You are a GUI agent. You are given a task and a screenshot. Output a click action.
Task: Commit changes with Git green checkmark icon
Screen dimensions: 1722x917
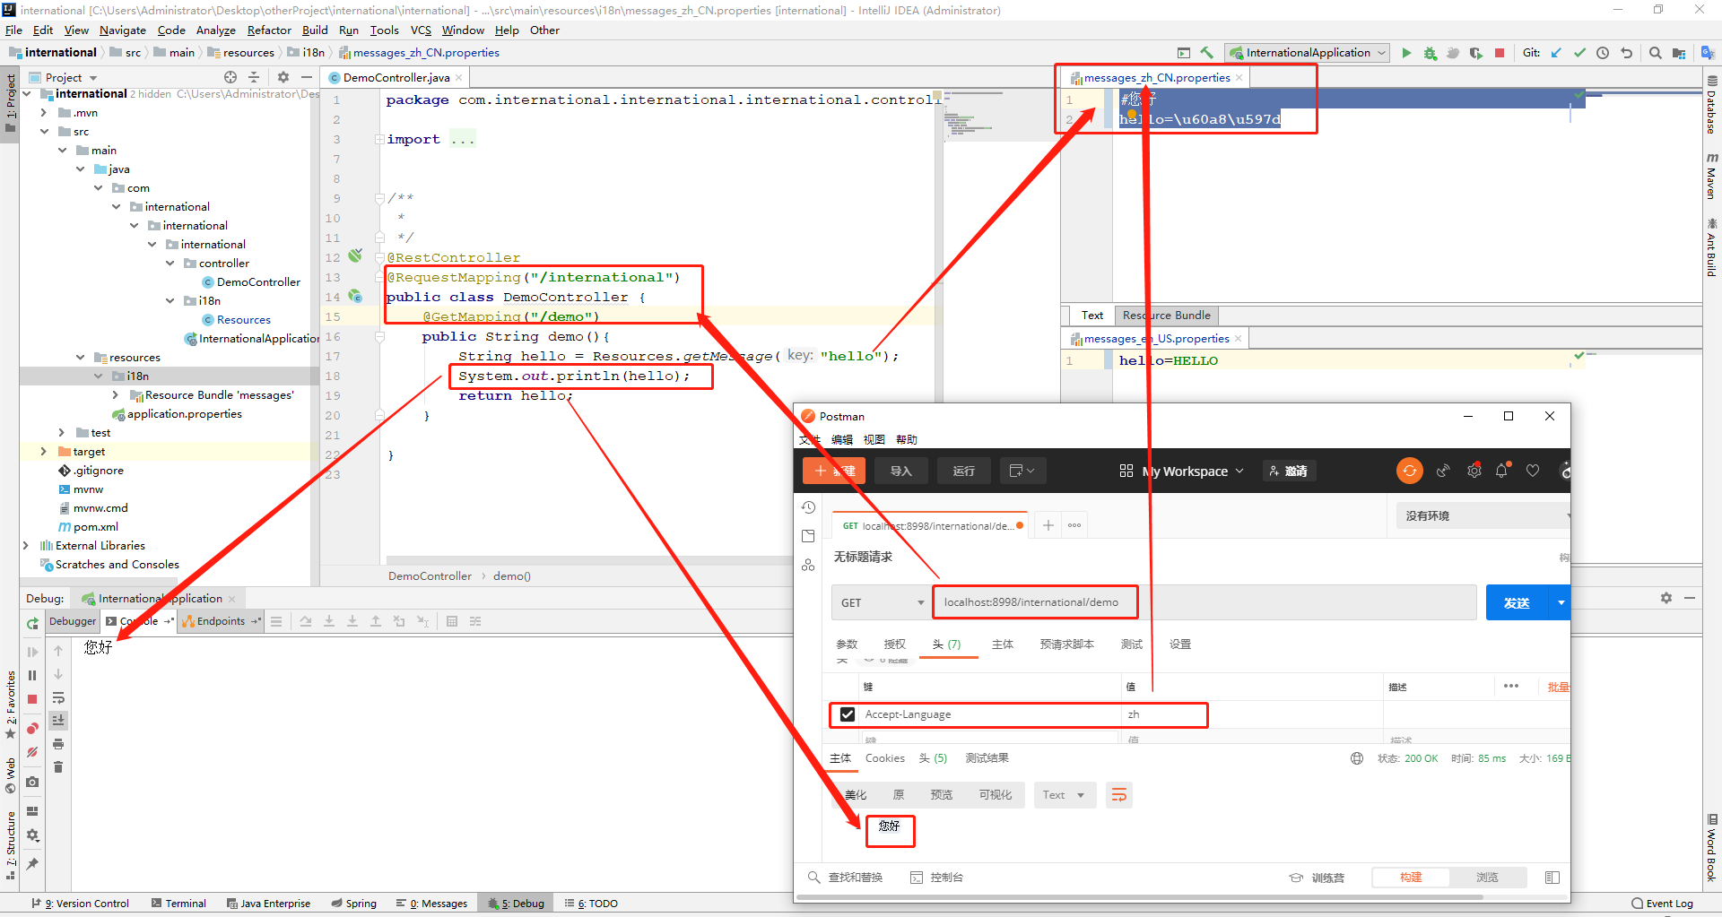click(x=1579, y=53)
